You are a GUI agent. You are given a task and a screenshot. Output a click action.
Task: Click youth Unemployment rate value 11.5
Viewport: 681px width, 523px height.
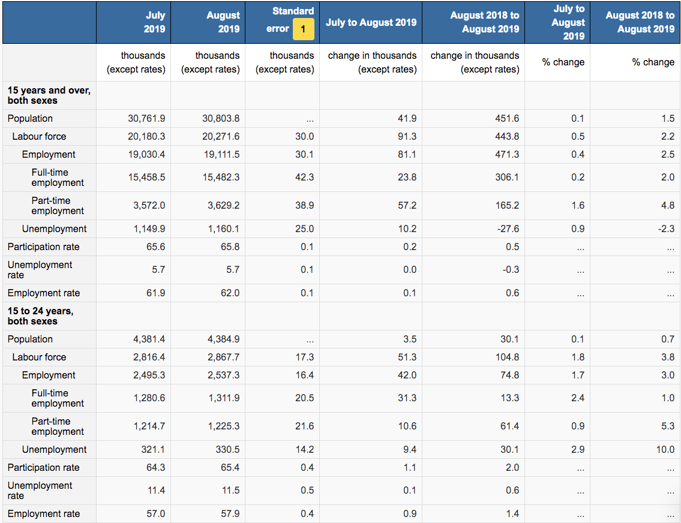point(230,491)
